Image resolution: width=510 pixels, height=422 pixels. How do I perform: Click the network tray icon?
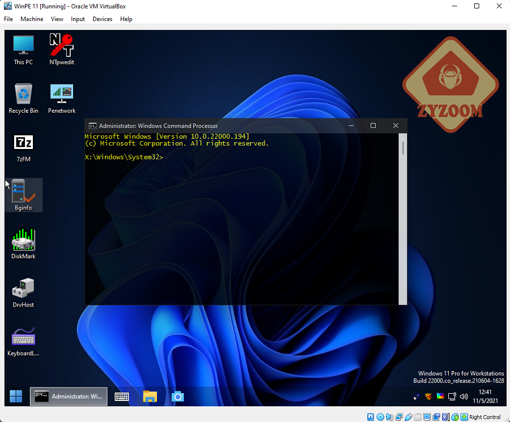click(452, 397)
